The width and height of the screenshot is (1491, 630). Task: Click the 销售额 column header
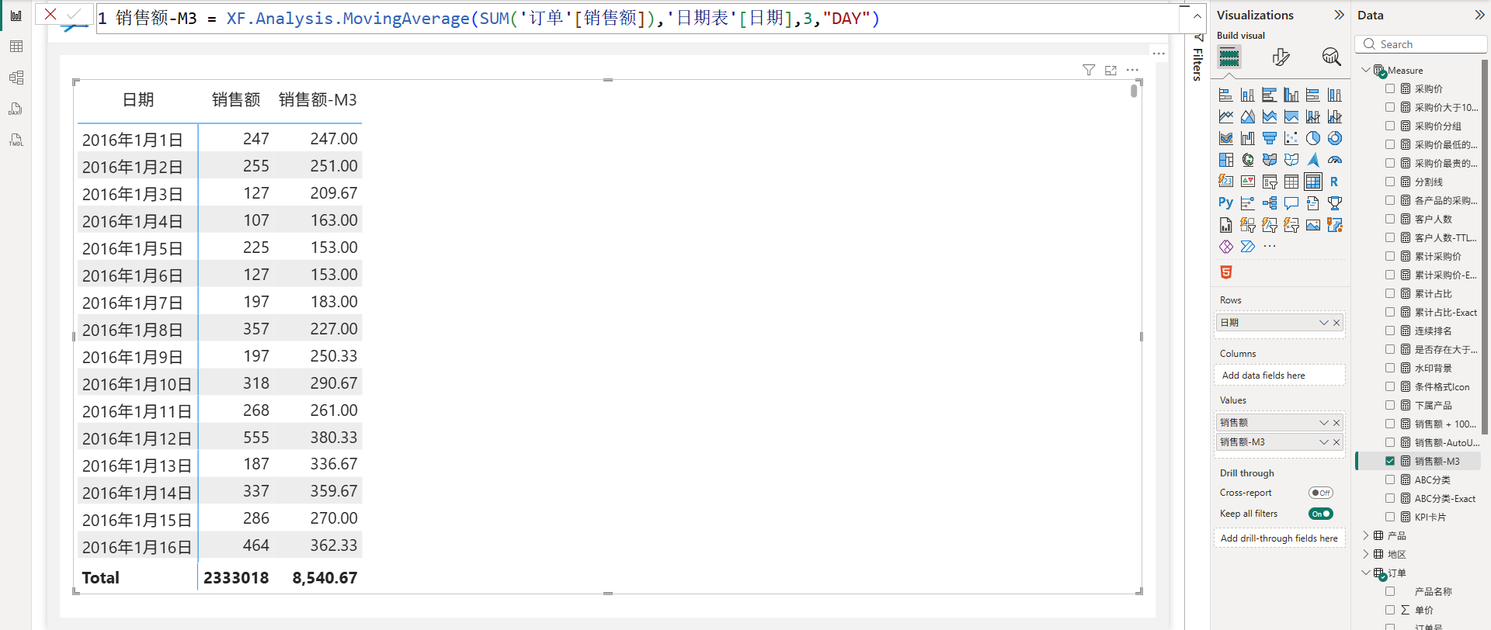tap(236, 100)
